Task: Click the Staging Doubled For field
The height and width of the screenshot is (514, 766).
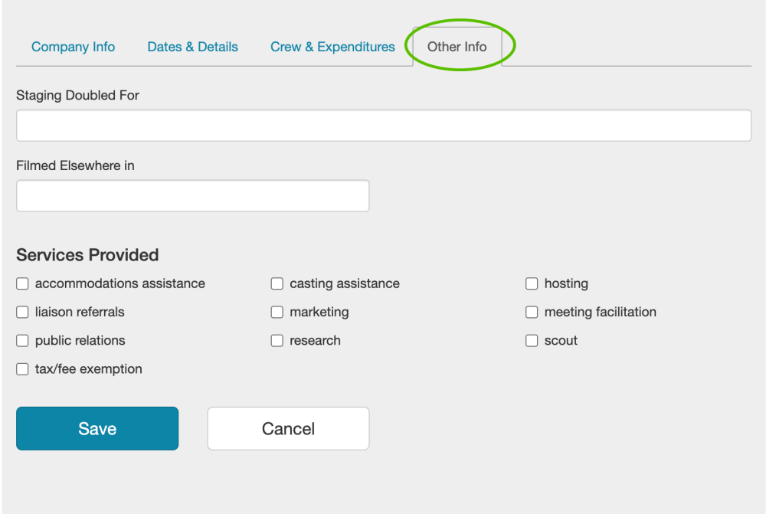Action: click(x=383, y=126)
